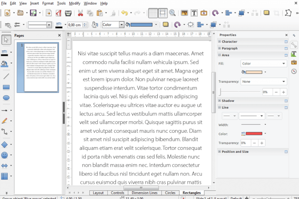
Task: Open the sidebar Navigator compass icon
Action: click(294, 71)
